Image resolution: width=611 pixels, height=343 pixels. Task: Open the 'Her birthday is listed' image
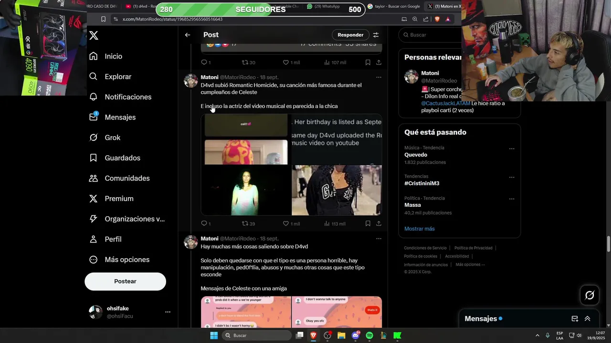click(337, 139)
